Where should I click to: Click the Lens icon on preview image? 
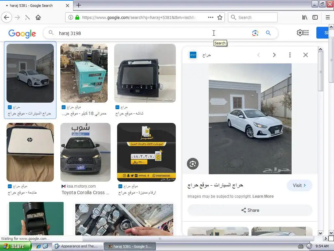[x=193, y=164]
